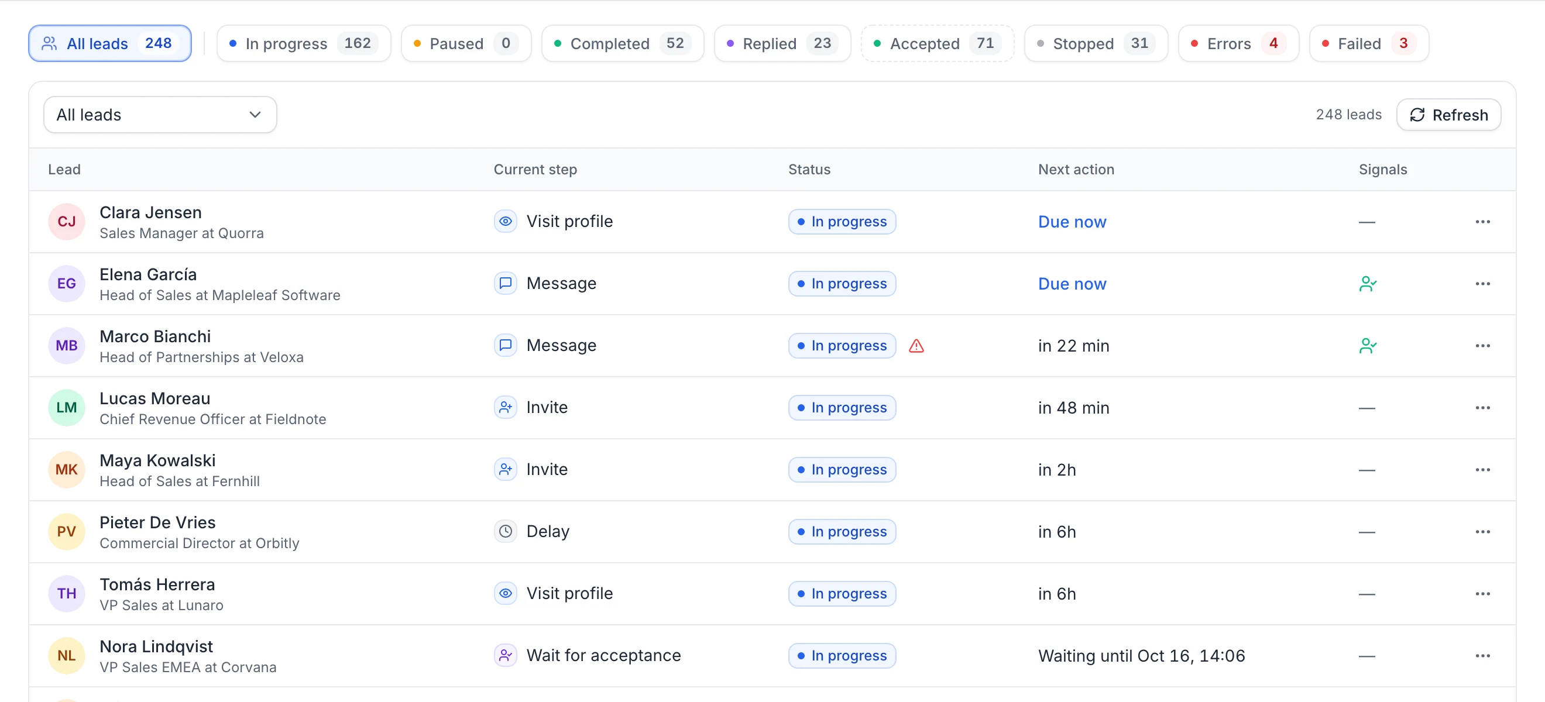Click the Delay clock icon for Pieter De Vries
Viewport: 1545px width, 702px height.
(506, 531)
